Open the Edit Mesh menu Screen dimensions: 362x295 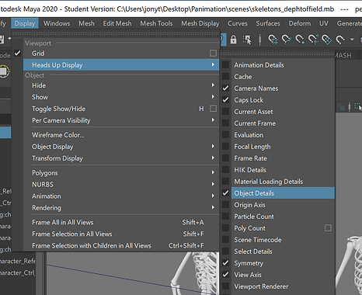pos(117,23)
